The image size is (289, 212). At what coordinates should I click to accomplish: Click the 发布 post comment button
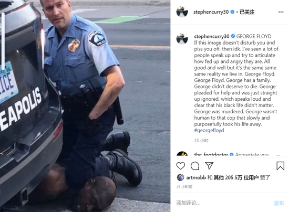(279, 203)
